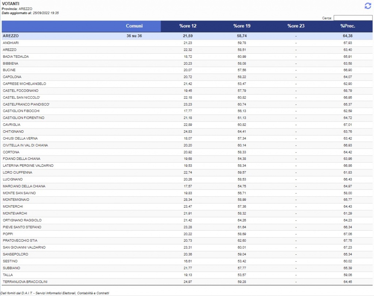The image size is (374, 296).
Task: Click MONTERCHI municipality name
Action: tap(13, 207)
